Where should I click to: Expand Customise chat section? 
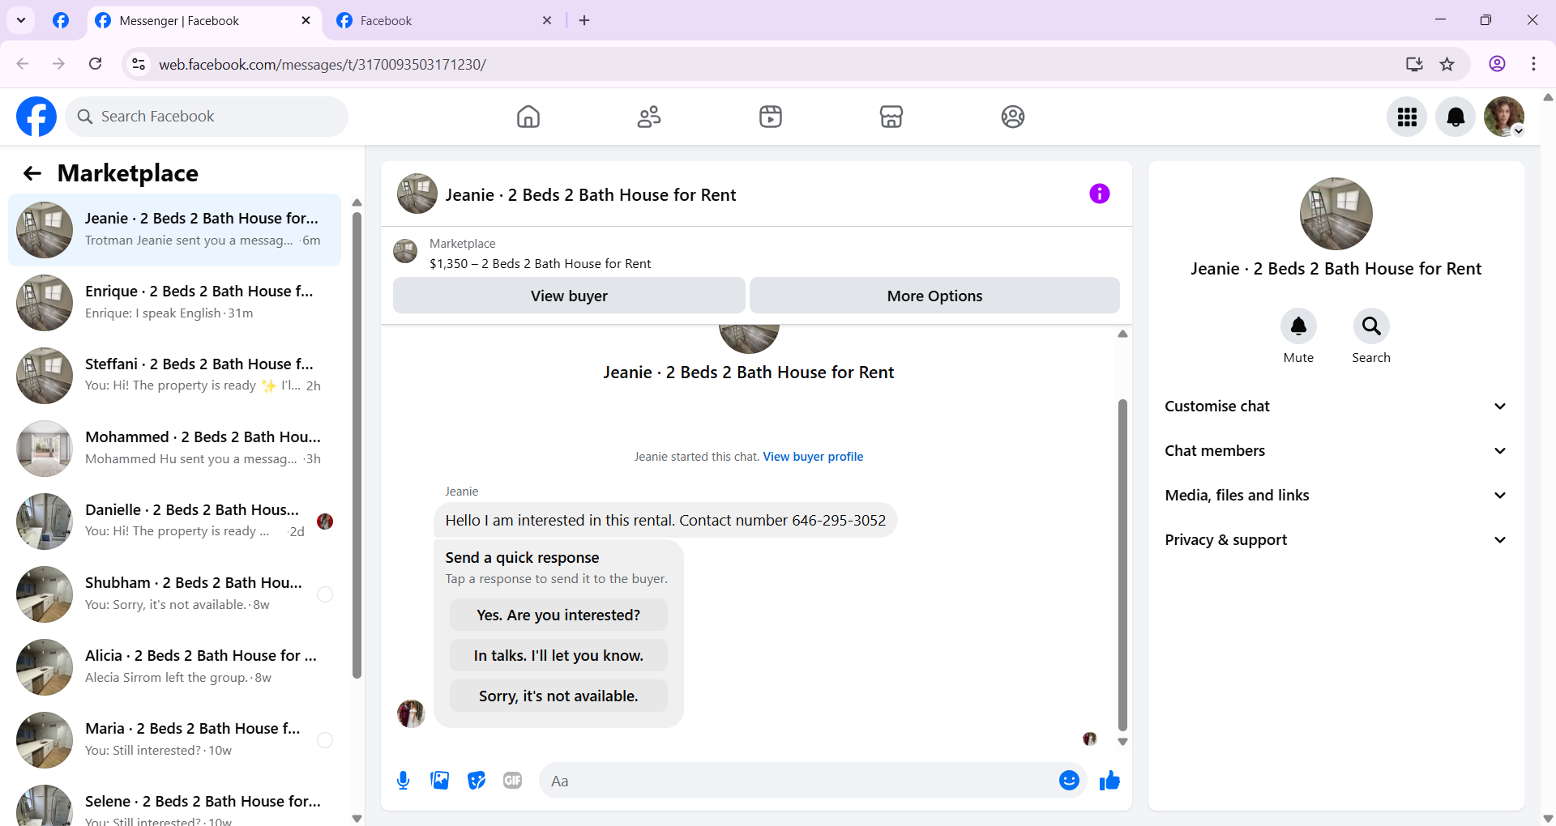pos(1336,407)
